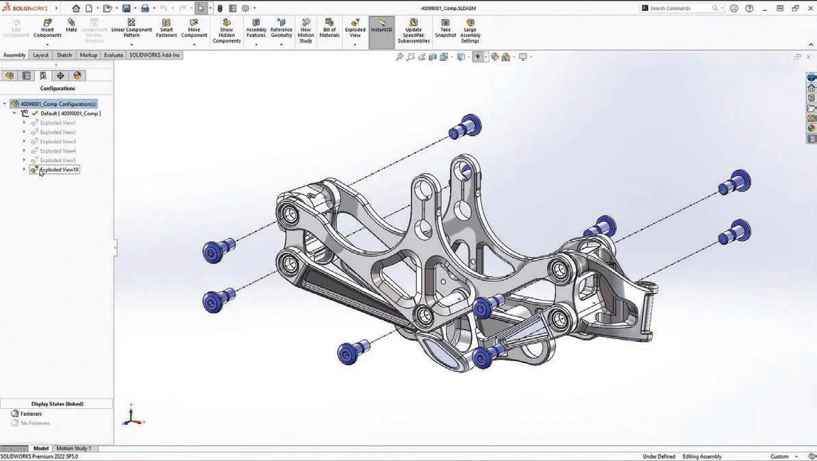Click Show Hidden Components tool
Screen dimensions: 817x461
[227, 31]
